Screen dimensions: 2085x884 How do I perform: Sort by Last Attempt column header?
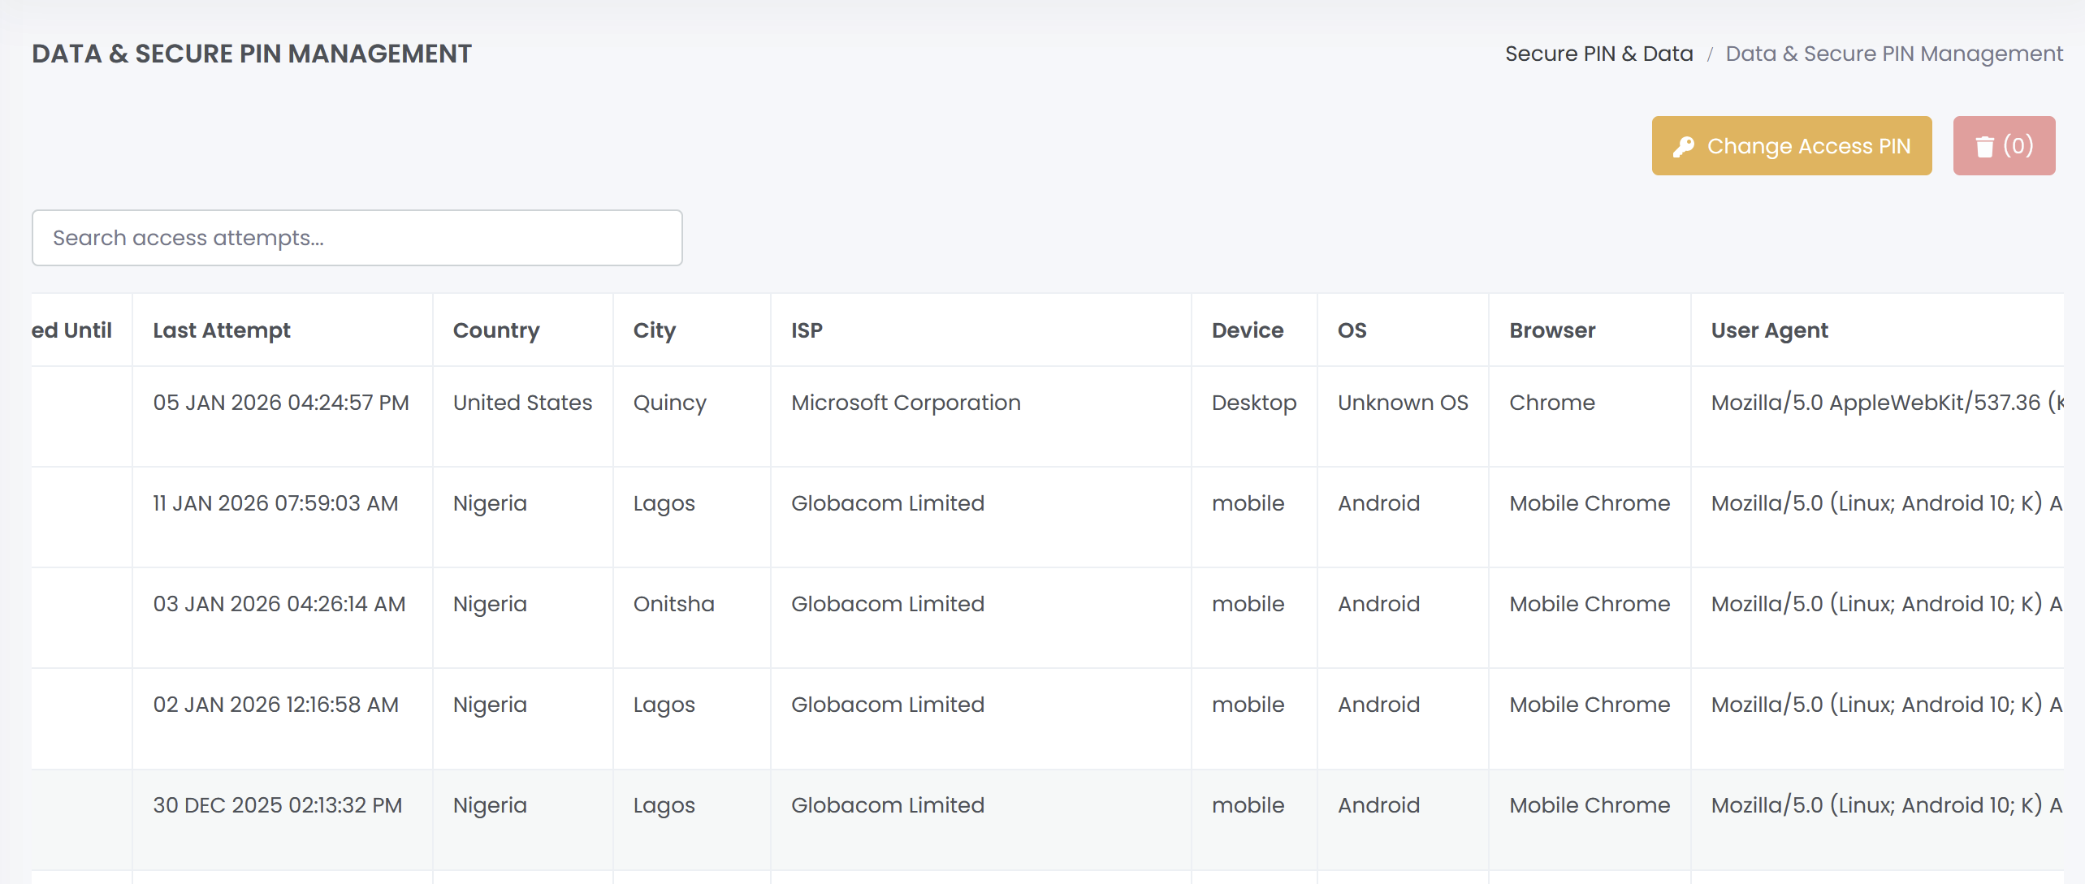coord(222,330)
